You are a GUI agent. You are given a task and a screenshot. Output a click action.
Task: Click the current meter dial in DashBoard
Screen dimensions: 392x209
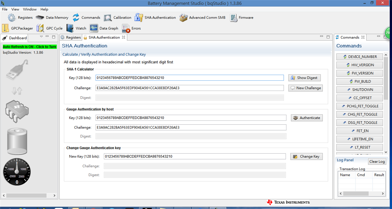(17, 172)
